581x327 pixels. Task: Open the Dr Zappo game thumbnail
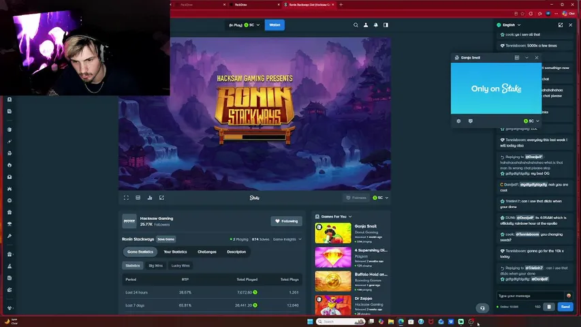[333, 305]
